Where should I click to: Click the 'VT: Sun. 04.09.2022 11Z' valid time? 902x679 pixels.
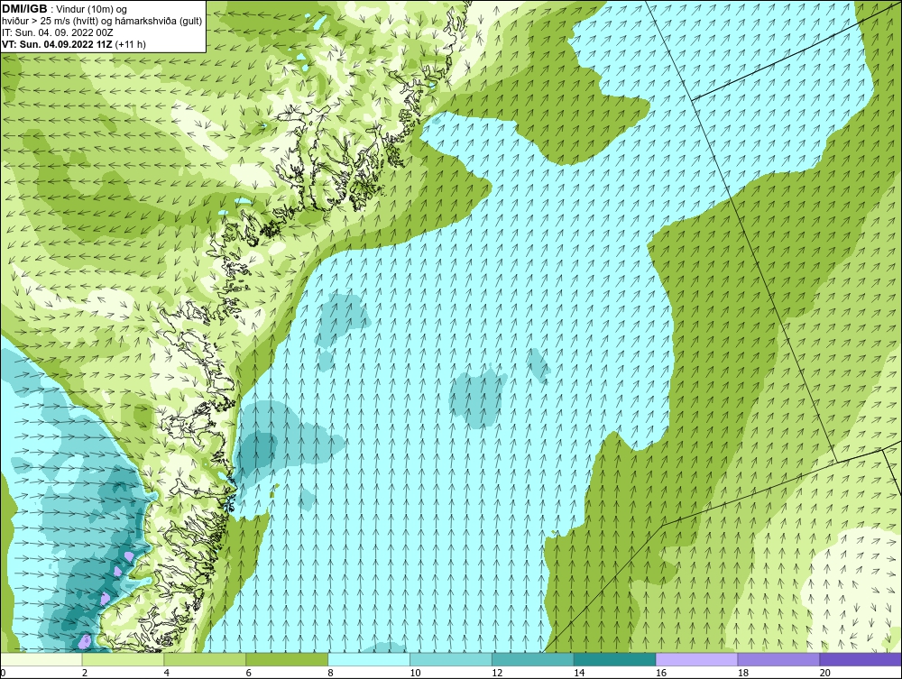pos(58,44)
